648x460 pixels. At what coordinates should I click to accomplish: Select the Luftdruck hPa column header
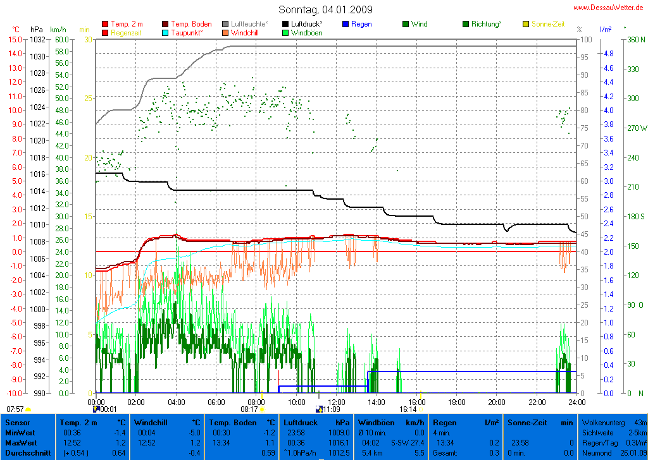(316, 422)
